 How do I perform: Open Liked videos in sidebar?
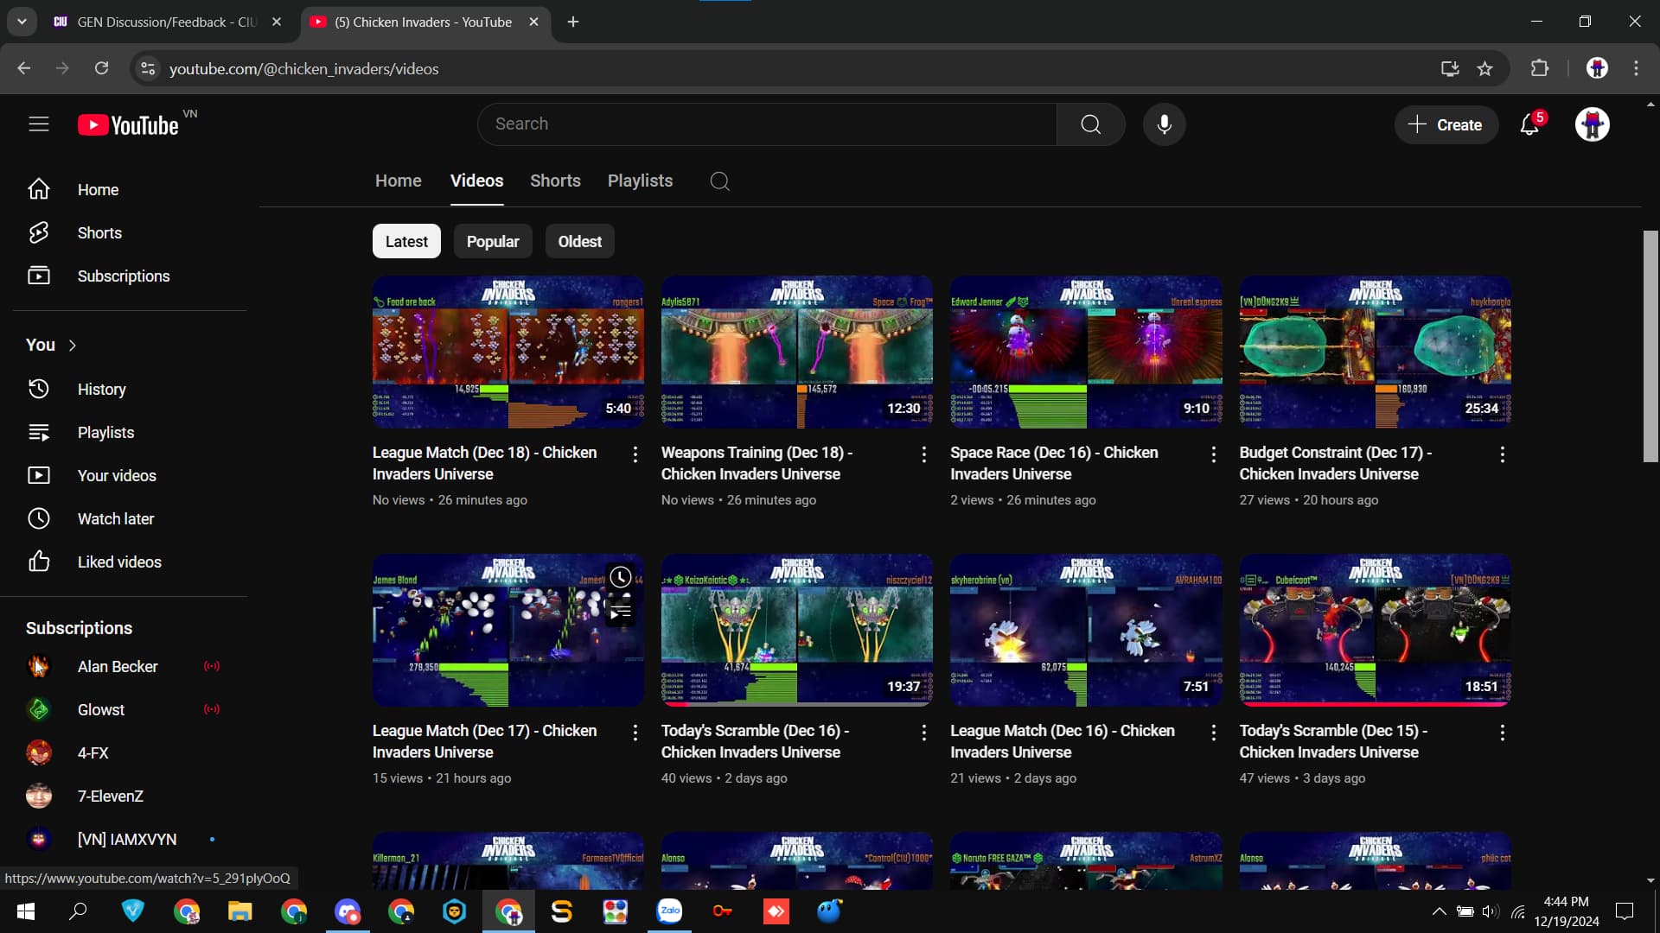coord(118,562)
